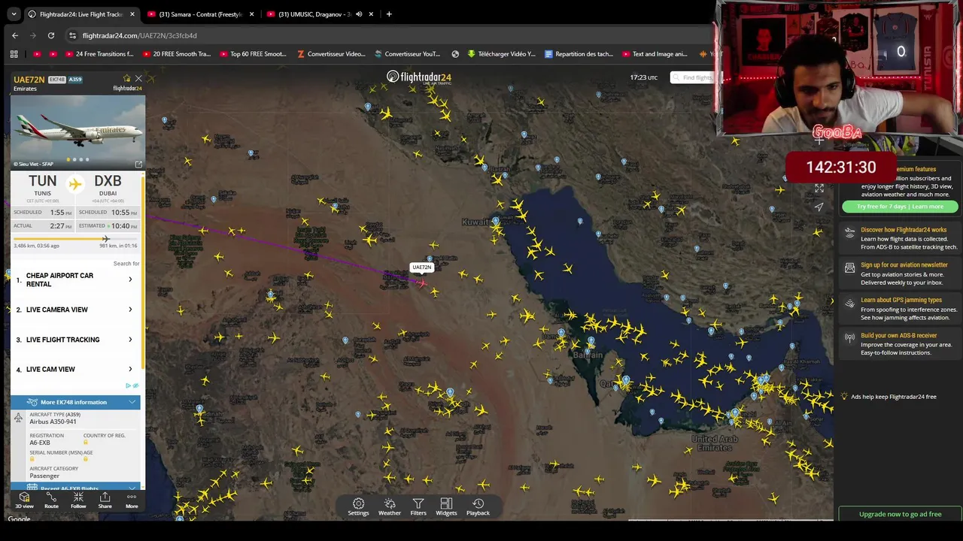Open 20 FREE Smooth Tra... bookmark
963x541 pixels.
click(x=176, y=54)
